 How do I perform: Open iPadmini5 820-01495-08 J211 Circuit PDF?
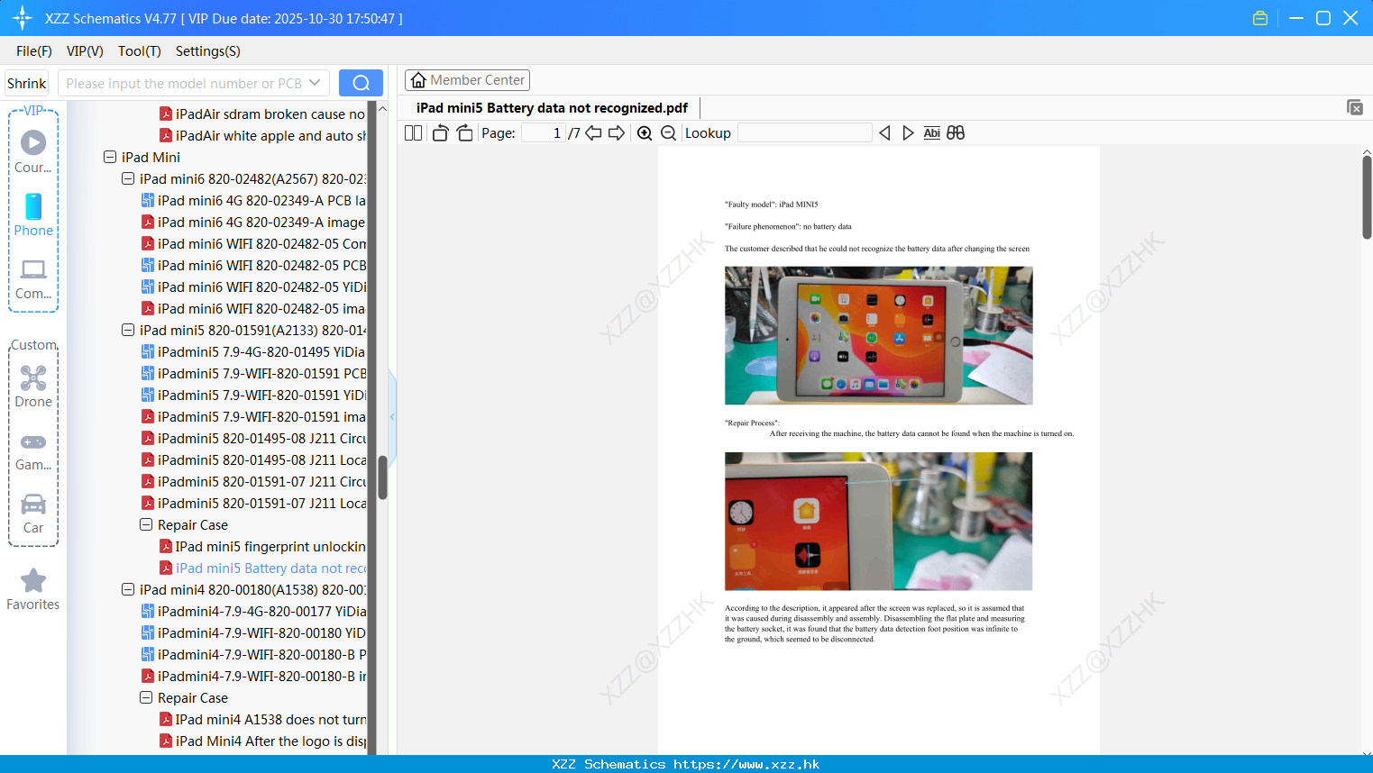[x=253, y=438]
